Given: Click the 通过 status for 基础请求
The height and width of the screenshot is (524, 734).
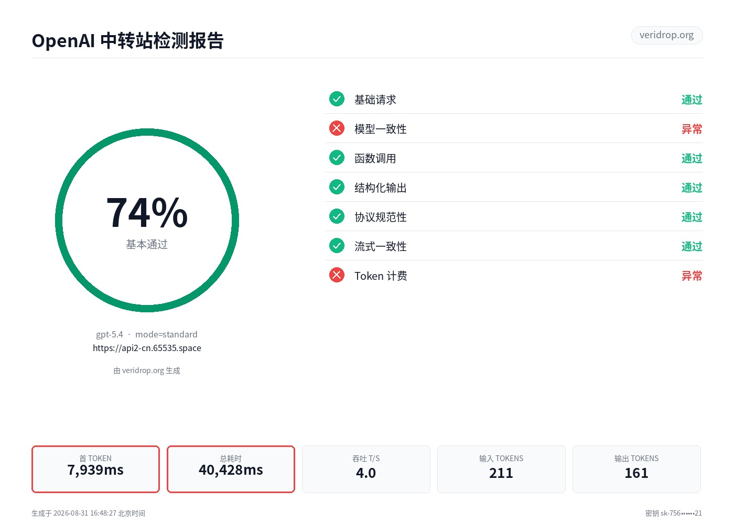Looking at the screenshot, I should click(x=692, y=100).
